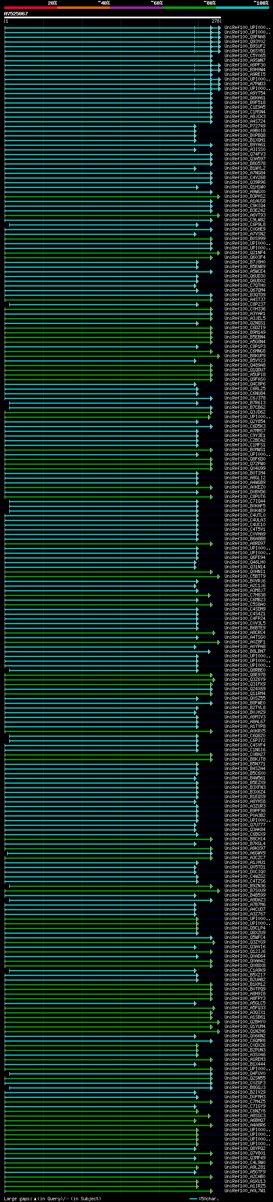This screenshot has height=1202, width=273.
Task: Select UniRef100_B1XQH1 label
Action: tap(245, 140)
